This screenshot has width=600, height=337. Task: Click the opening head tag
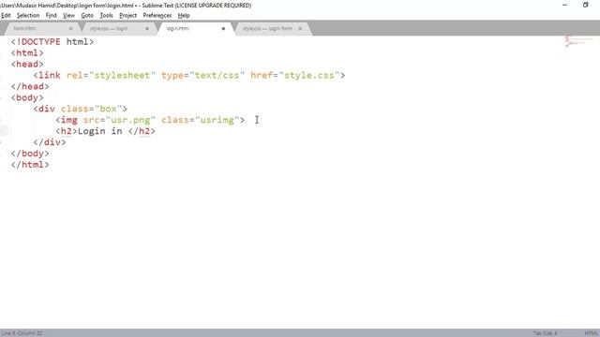(x=27, y=64)
